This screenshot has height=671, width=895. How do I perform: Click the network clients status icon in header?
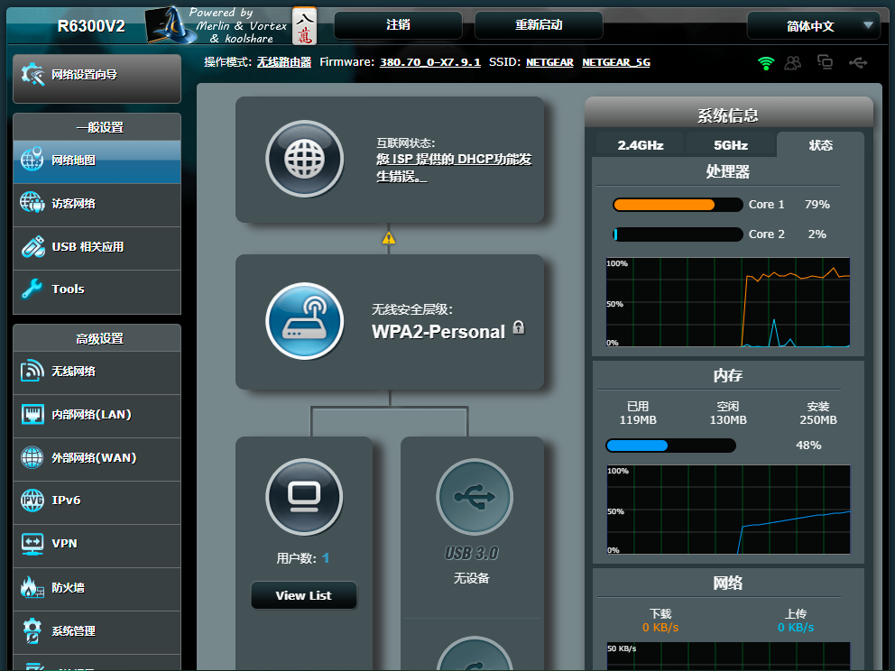825,61
